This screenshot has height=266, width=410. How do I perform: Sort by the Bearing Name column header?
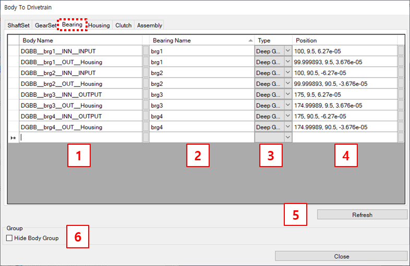202,40
